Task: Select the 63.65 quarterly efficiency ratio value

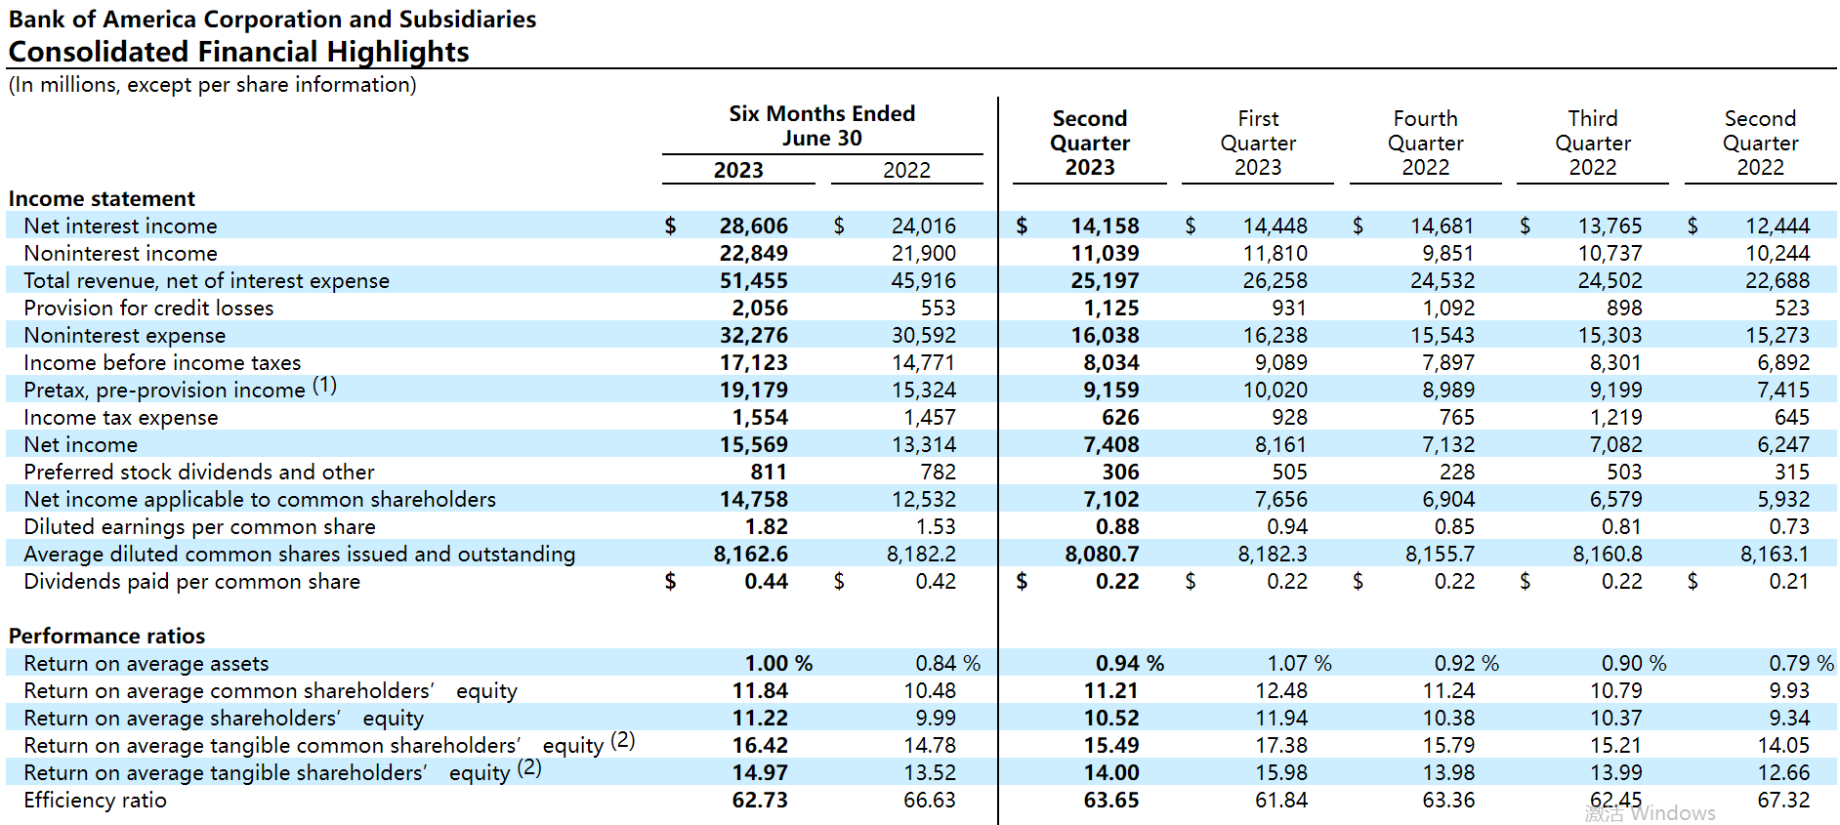Action: (x=1111, y=800)
